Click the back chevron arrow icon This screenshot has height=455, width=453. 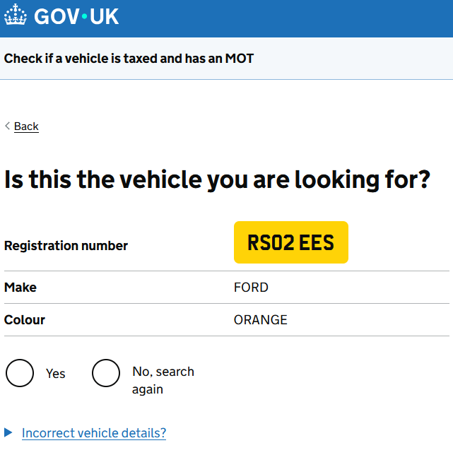(x=8, y=126)
